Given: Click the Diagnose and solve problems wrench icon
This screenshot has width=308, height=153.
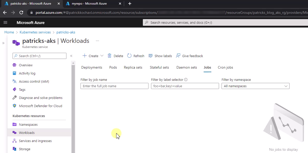Looking at the screenshot, I should [14, 98].
